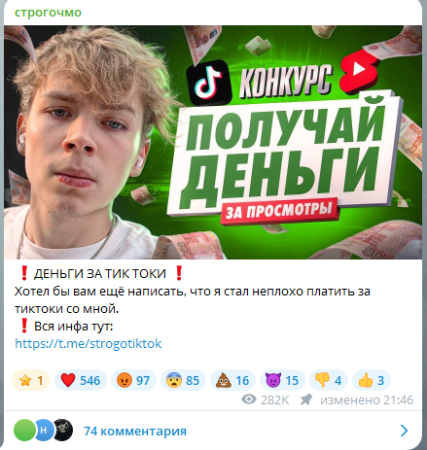The width and height of the screenshot is (427, 450).
Task: Click the 'ДЕНЬГИ ЗА ТИК ТОКИ' message heading
Action: point(100,274)
